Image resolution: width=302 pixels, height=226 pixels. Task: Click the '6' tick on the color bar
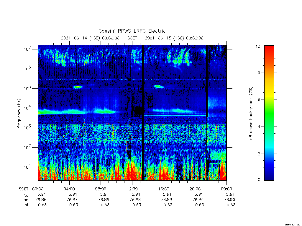(x=259, y=99)
